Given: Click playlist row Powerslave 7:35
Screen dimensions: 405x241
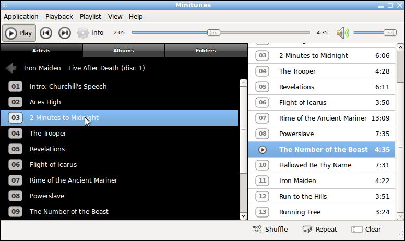Looking at the screenshot, I should point(321,134).
